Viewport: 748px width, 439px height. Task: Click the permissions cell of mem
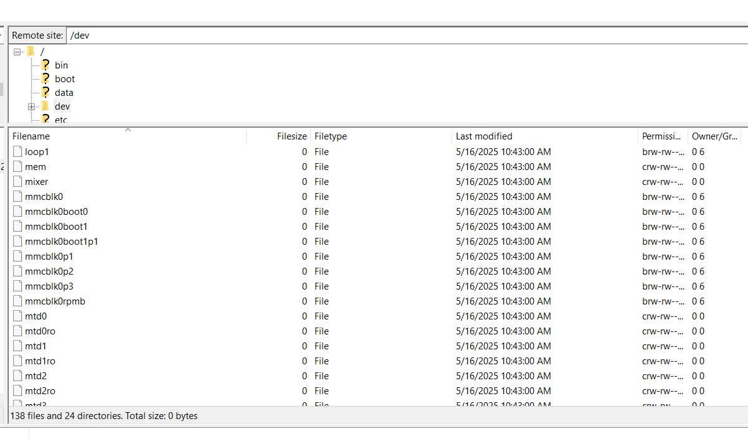pyautogui.click(x=663, y=166)
